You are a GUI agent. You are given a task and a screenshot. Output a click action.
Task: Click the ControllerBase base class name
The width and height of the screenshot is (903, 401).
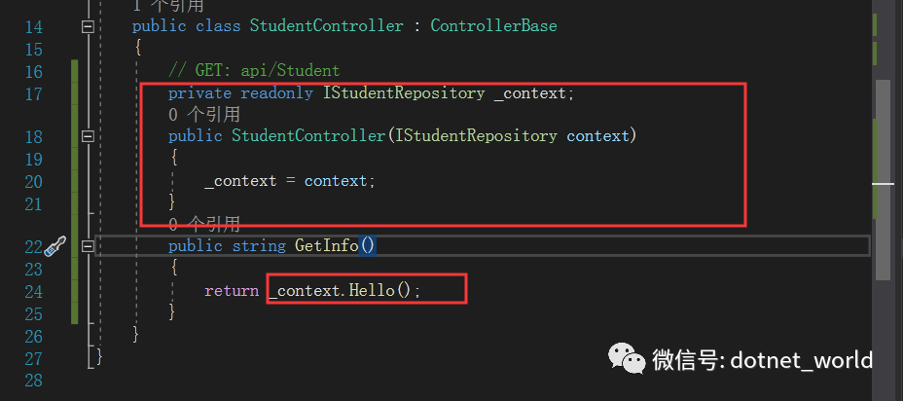pyautogui.click(x=493, y=26)
